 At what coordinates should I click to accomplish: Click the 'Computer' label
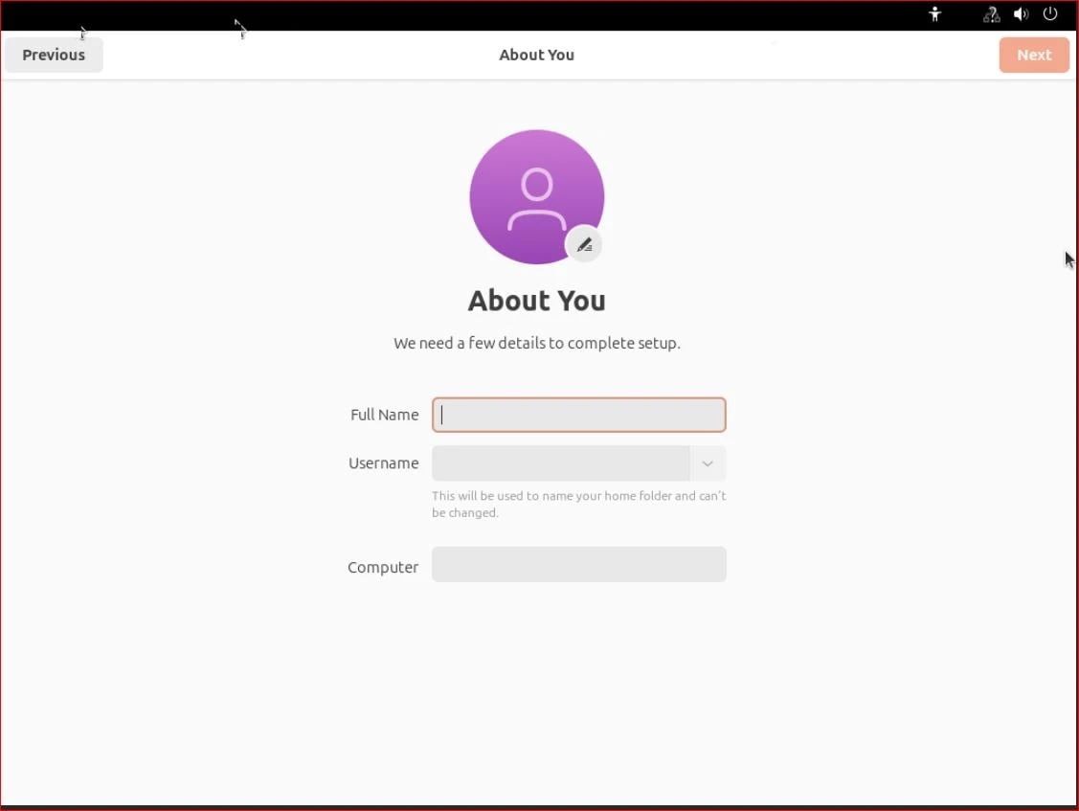pyautogui.click(x=383, y=567)
